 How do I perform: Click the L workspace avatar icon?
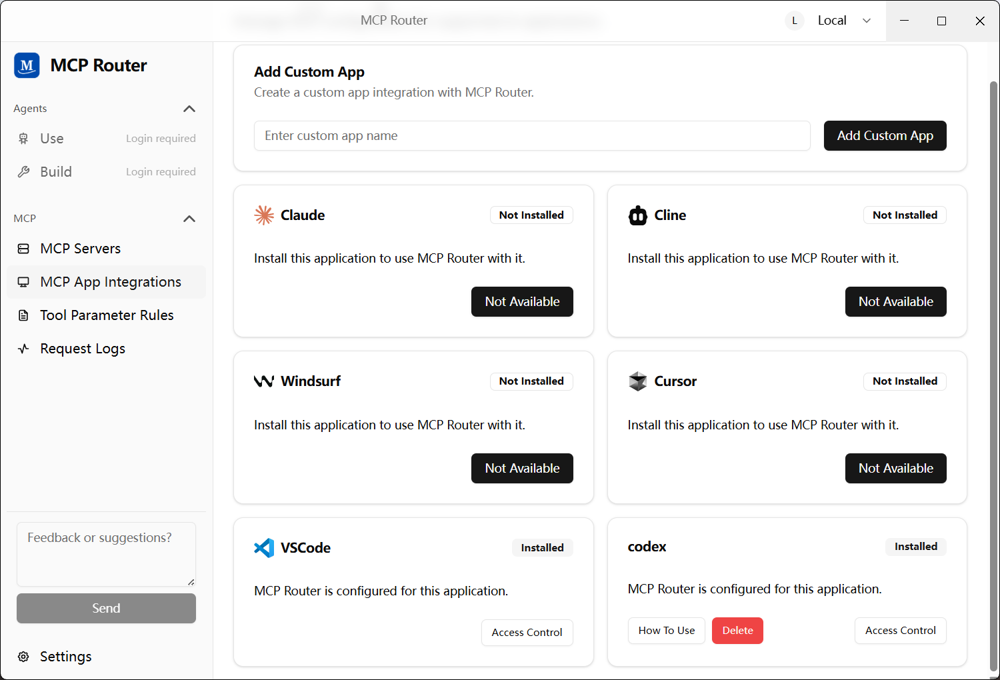click(795, 21)
